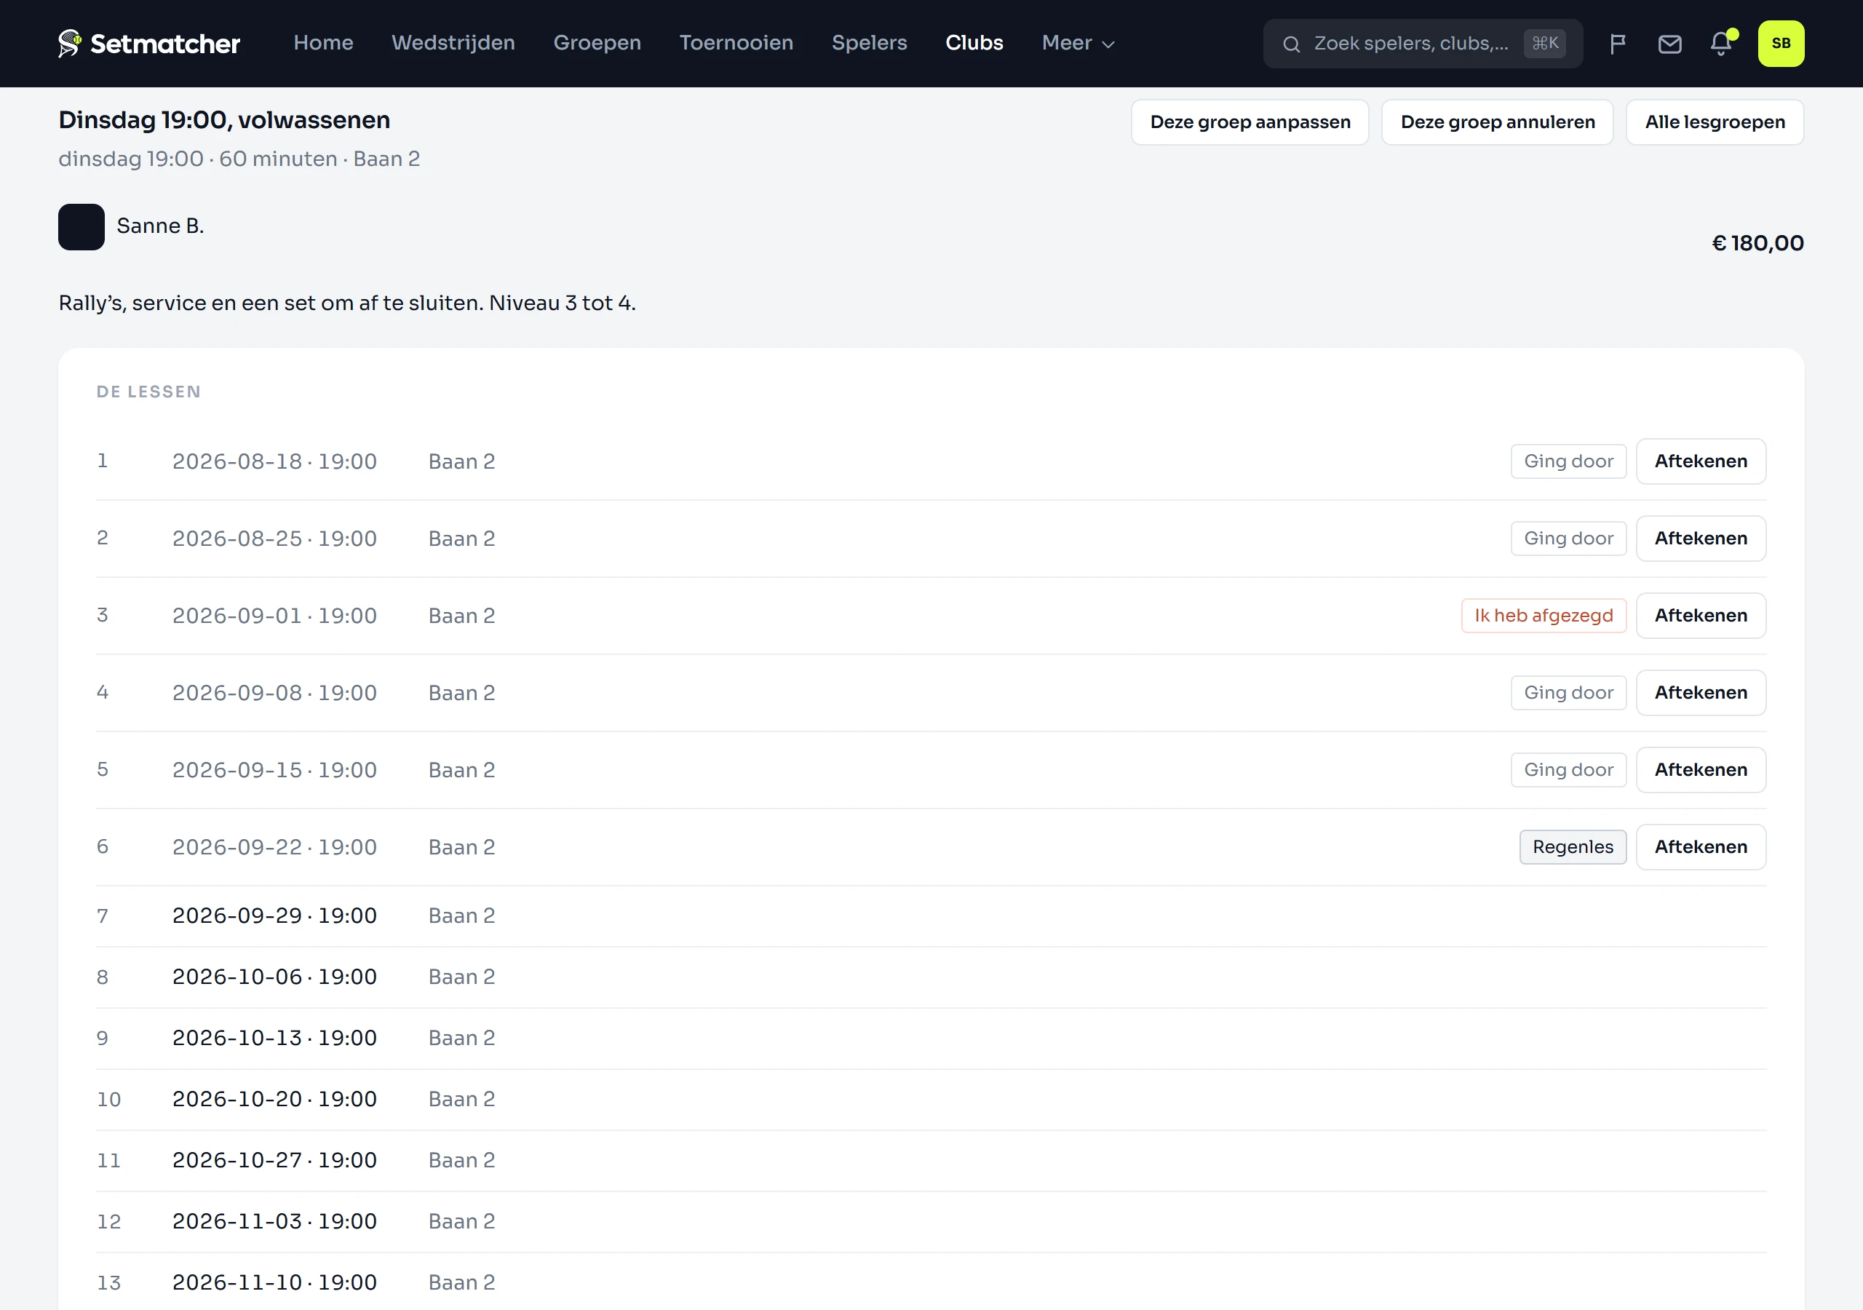Go to the Home menu item
The image size is (1863, 1310).
pyautogui.click(x=323, y=43)
